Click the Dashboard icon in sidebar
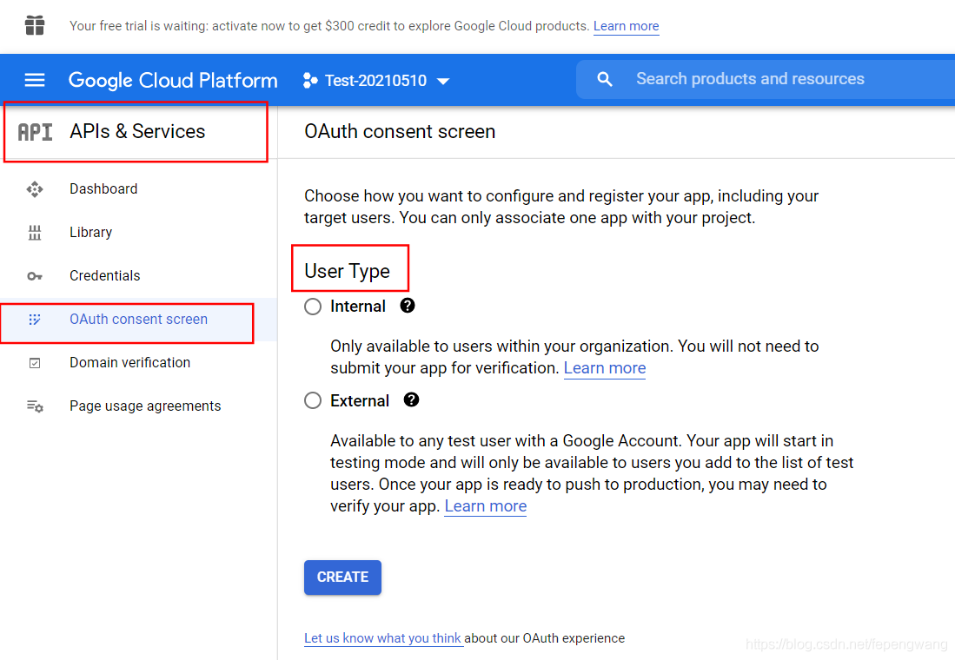The image size is (955, 660). click(x=35, y=189)
